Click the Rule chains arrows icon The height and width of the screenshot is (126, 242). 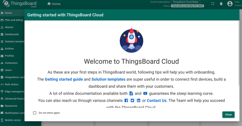(2, 85)
